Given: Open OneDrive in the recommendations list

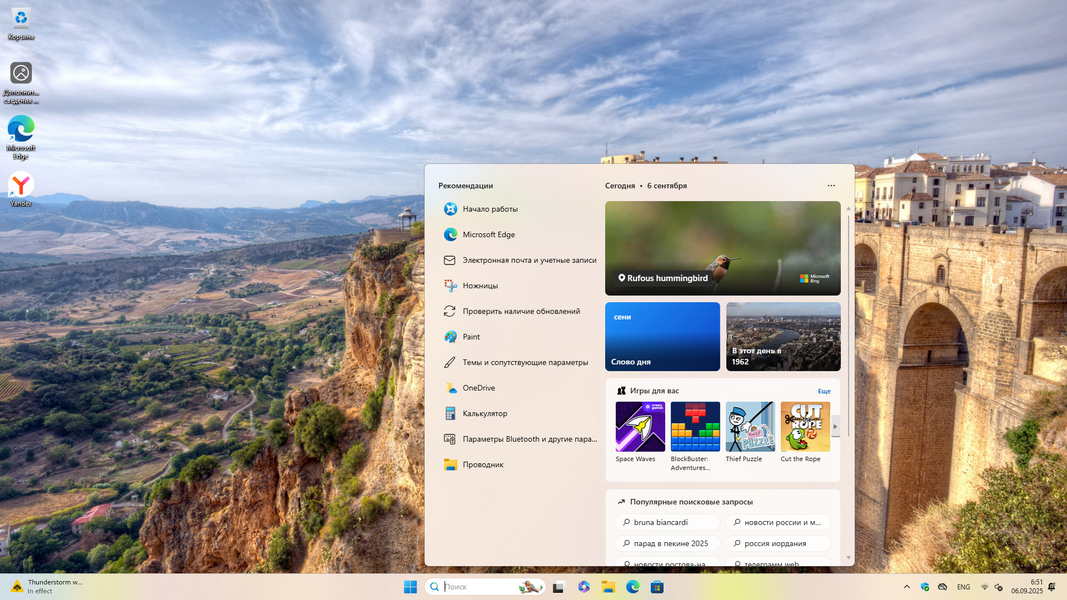Looking at the screenshot, I should [x=478, y=388].
